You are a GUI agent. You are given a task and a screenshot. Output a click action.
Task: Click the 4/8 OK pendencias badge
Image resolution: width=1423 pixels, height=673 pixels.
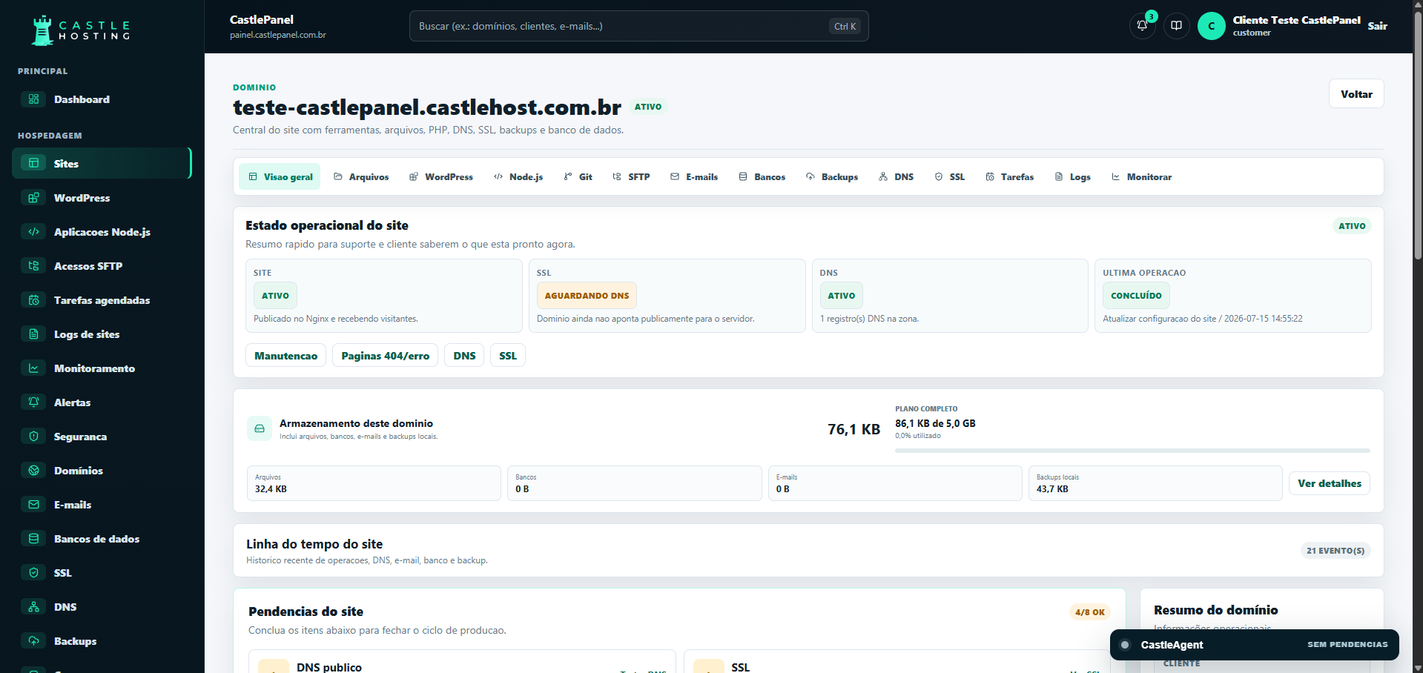1090,612
